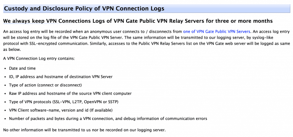This screenshot has width=293, height=137.
Task: Open the 'one of VPN Gate Public VPN Servers' link
Action: click(217, 31)
